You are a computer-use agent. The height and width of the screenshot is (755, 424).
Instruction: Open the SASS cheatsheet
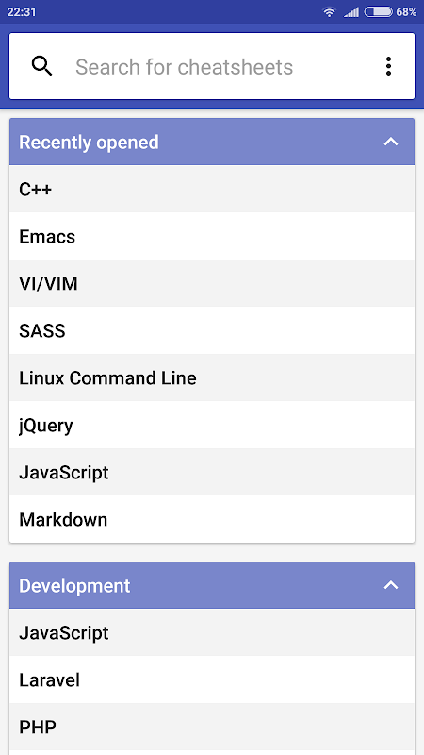point(212,331)
